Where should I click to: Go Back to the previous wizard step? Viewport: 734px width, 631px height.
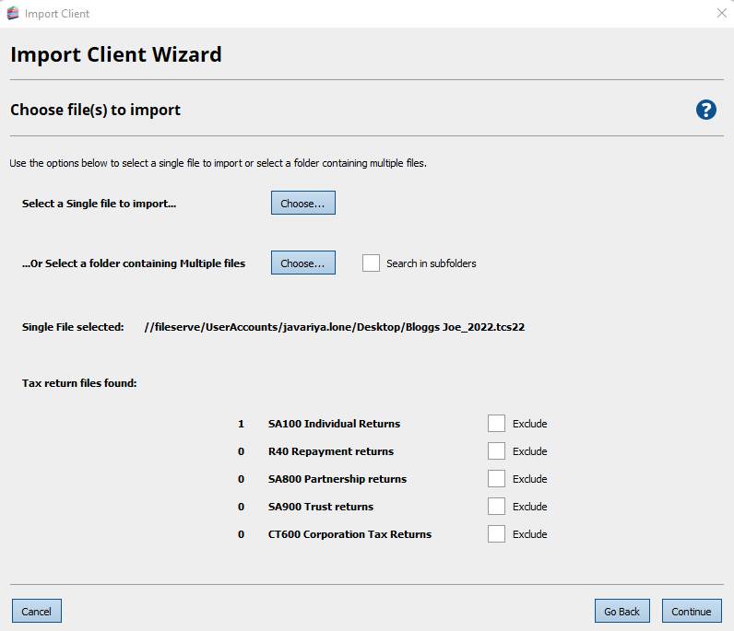[622, 611]
